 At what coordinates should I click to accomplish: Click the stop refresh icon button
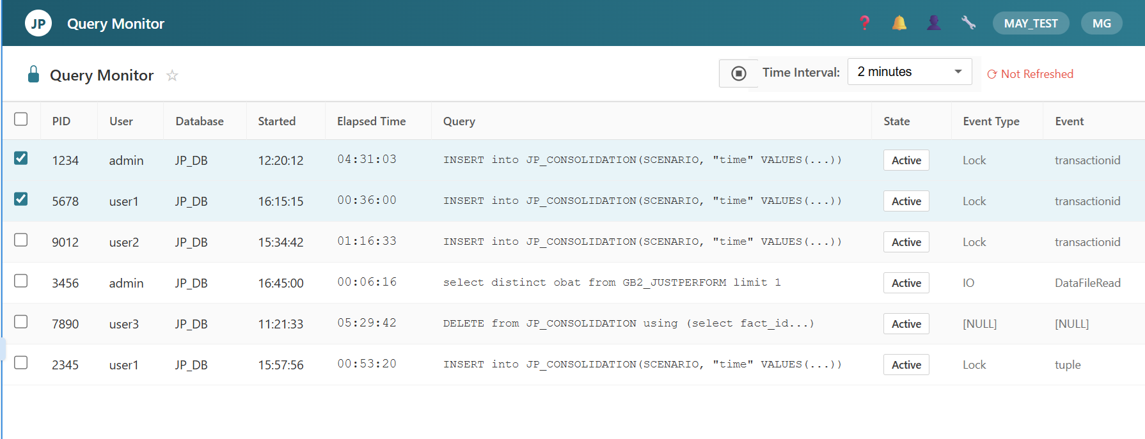point(738,73)
